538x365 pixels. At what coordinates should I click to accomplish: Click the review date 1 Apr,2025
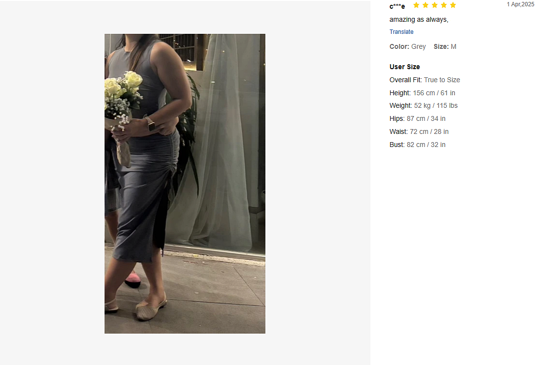[520, 4]
